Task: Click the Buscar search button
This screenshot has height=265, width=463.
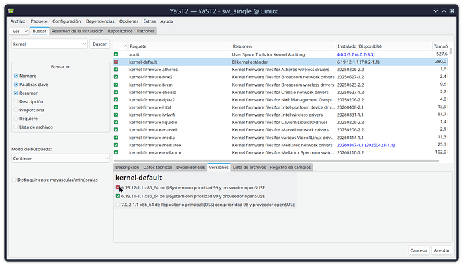Action: [x=99, y=44]
